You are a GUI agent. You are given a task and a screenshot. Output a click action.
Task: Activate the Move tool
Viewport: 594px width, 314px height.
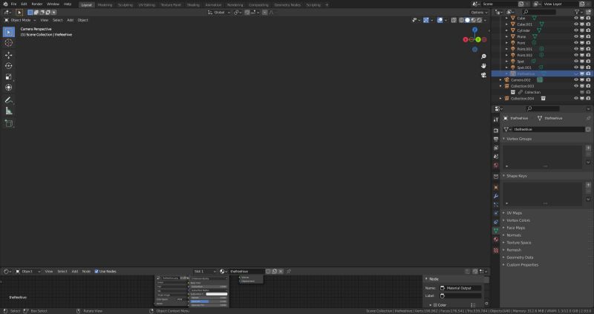[x=9, y=55]
